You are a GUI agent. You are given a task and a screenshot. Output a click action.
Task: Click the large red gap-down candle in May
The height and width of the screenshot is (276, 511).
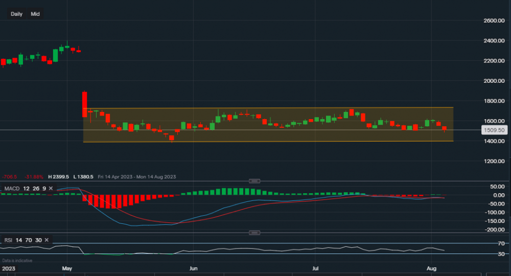pyautogui.click(x=85, y=104)
